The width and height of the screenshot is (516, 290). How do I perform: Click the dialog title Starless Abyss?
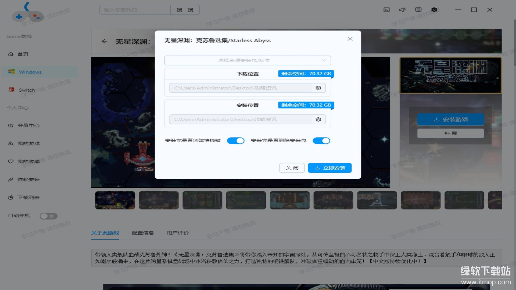217,41
